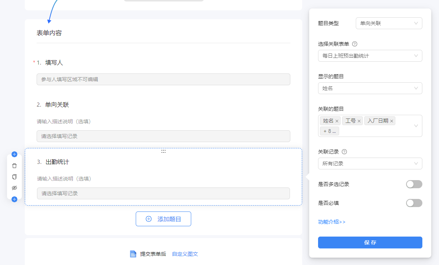Click the 填写人 input field
Viewport: 439px width, 265px height.
point(163,79)
